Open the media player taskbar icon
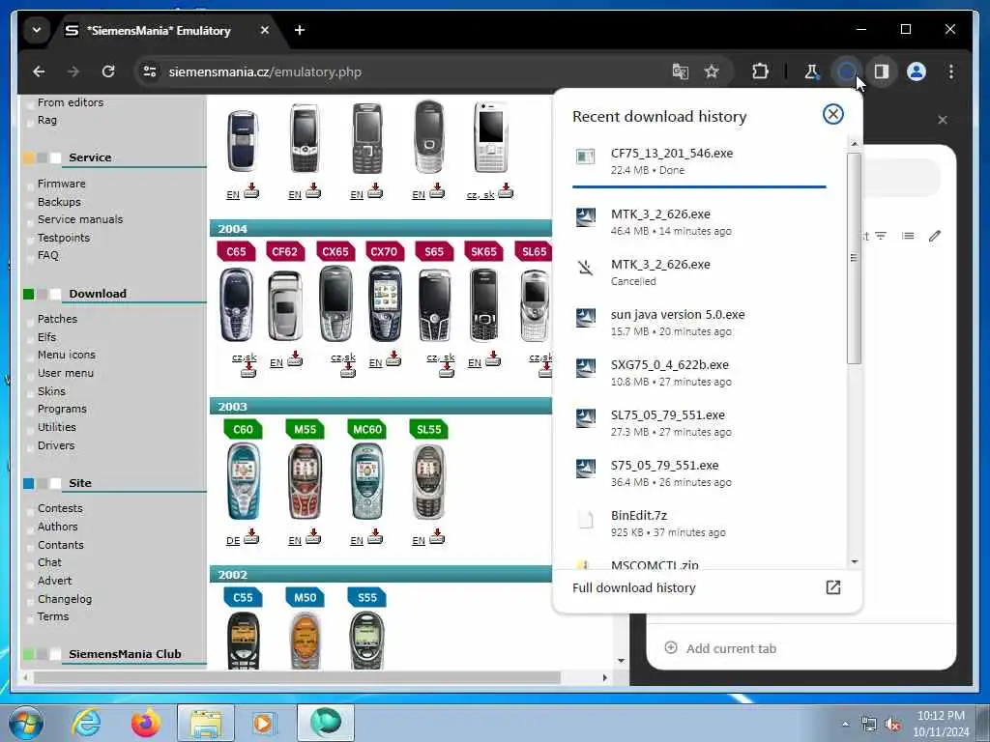990x742 pixels. (263, 723)
